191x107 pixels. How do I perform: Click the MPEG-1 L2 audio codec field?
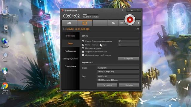click(118, 76)
